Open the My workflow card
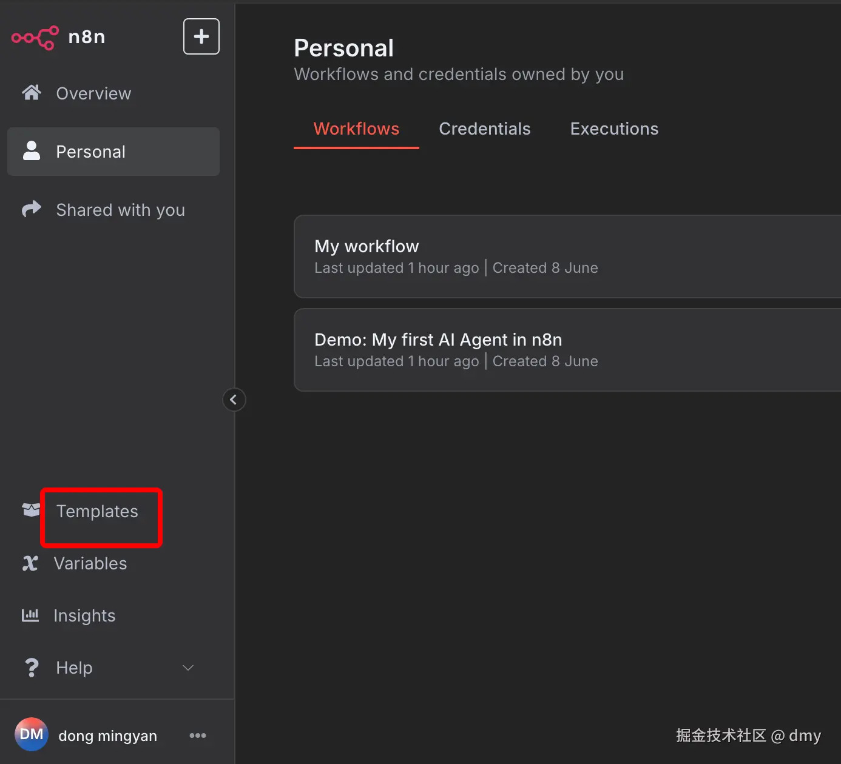 [567, 256]
